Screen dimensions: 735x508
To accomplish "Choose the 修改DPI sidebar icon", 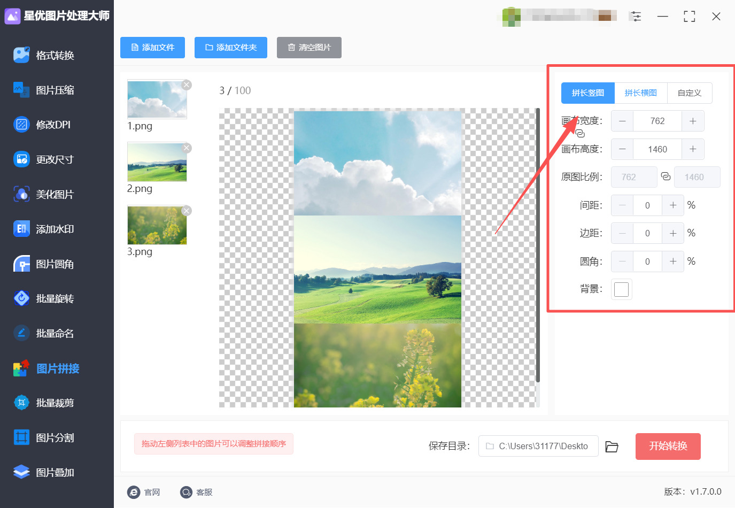I will pyautogui.click(x=21, y=125).
